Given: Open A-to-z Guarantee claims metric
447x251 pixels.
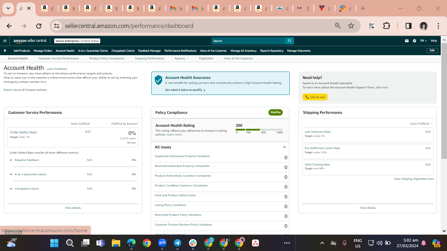Looking at the screenshot, I should (30, 174).
